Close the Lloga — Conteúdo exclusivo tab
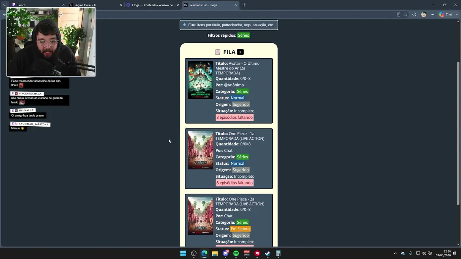The height and width of the screenshot is (259, 461). (x=178, y=5)
